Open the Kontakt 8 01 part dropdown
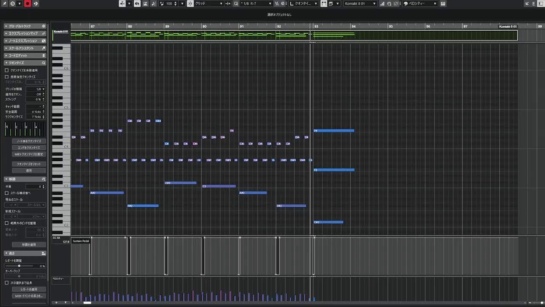The height and width of the screenshot is (307, 545). point(360,3)
